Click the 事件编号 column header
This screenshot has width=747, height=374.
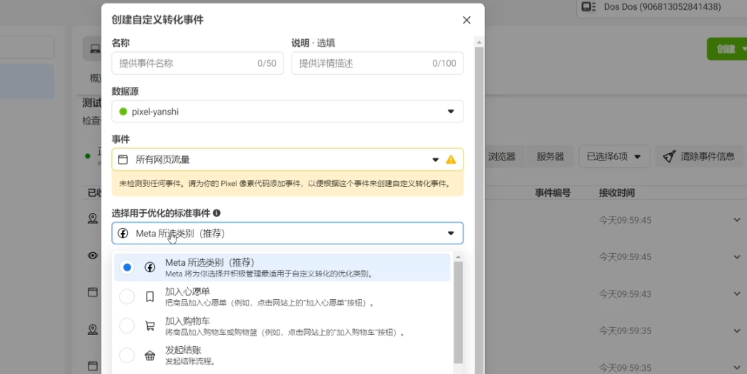552,193
